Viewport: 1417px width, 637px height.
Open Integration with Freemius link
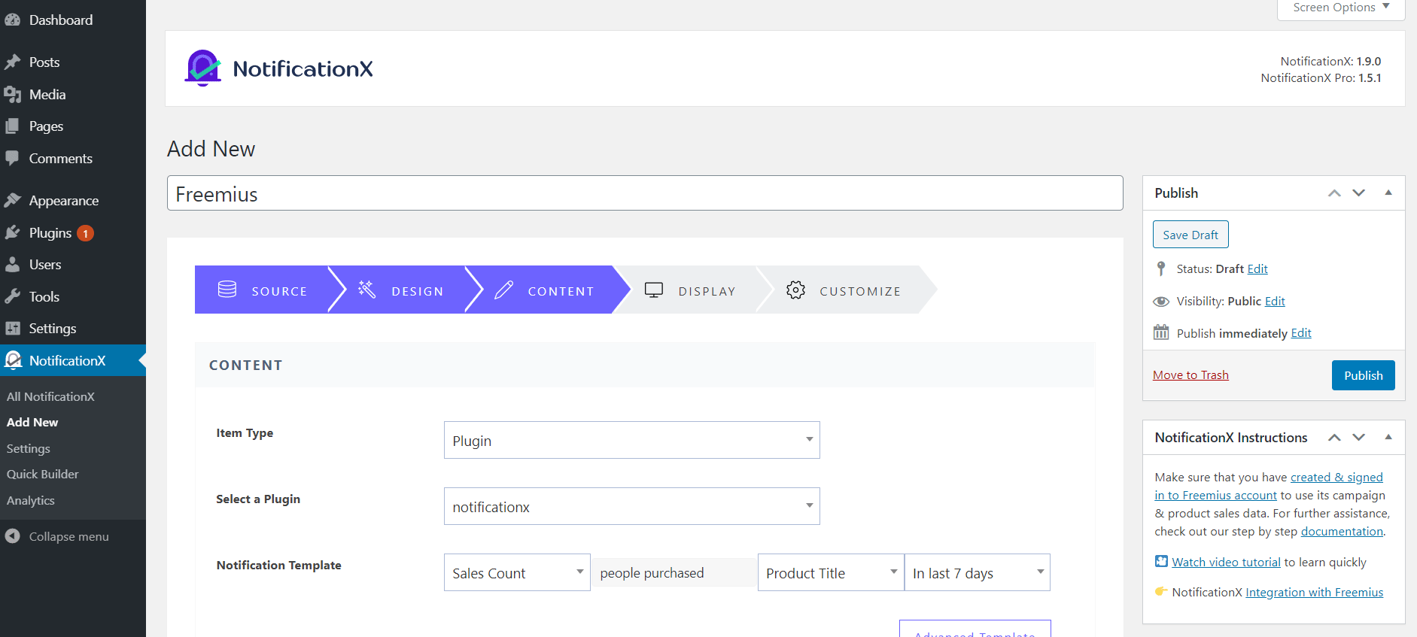tap(1314, 592)
